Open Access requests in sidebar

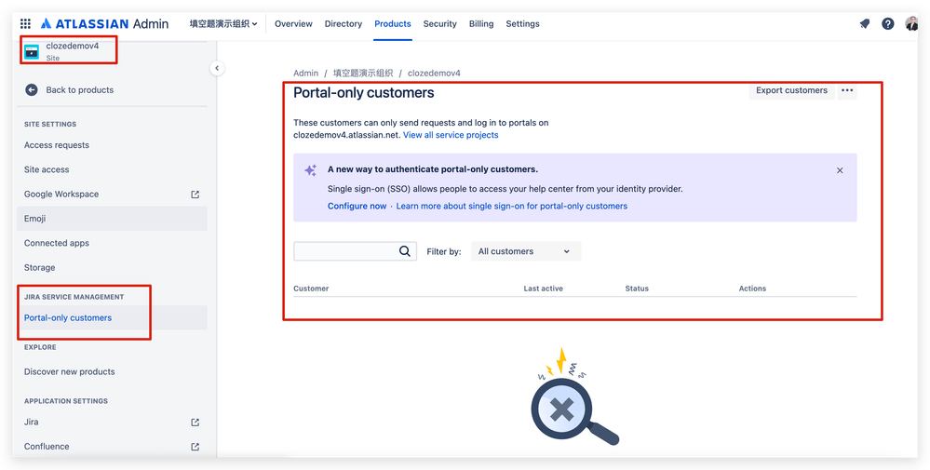coord(112,145)
